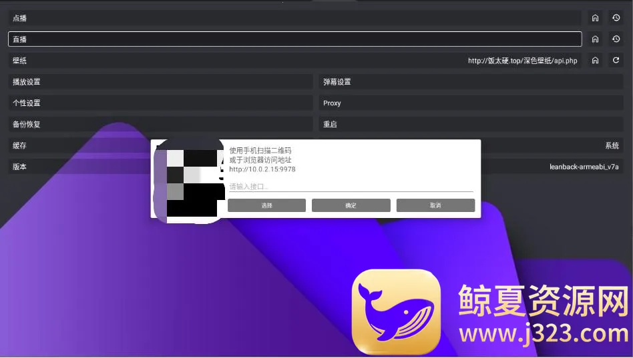Focus the 请输入接口 input field
This screenshot has width=633, height=358.
click(x=351, y=186)
